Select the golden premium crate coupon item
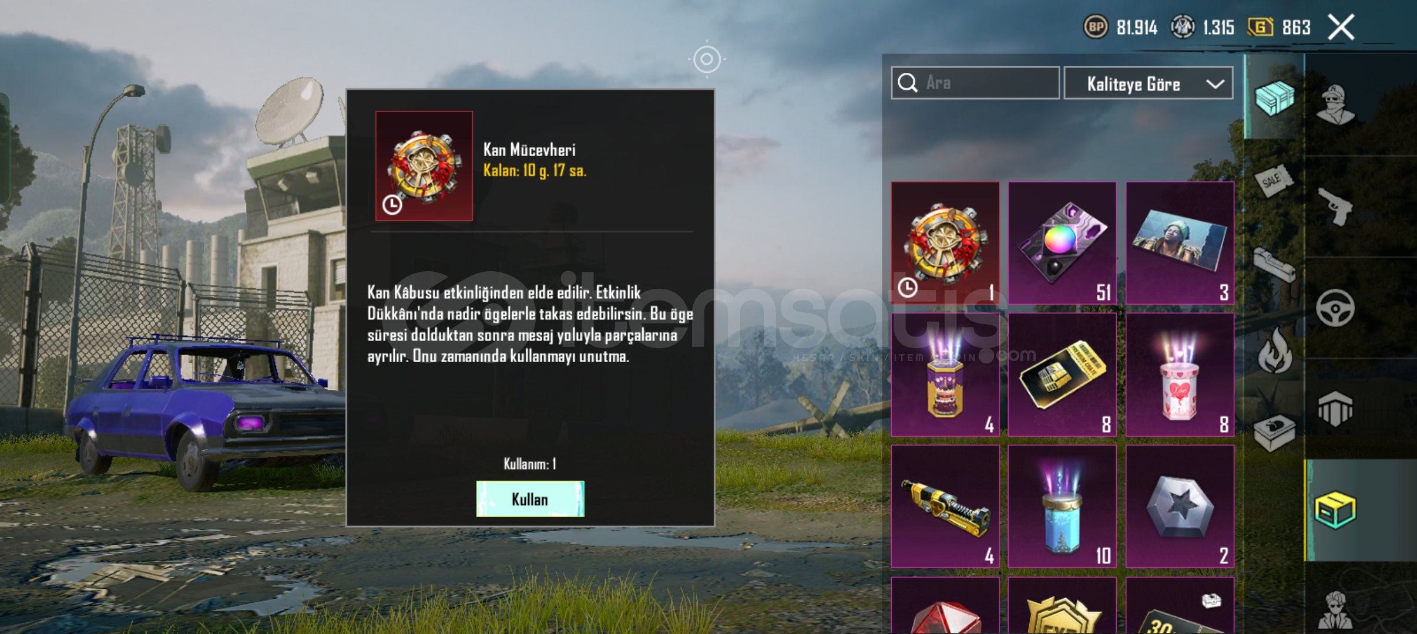The image size is (1417, 634). click(x=1062, y=375)
